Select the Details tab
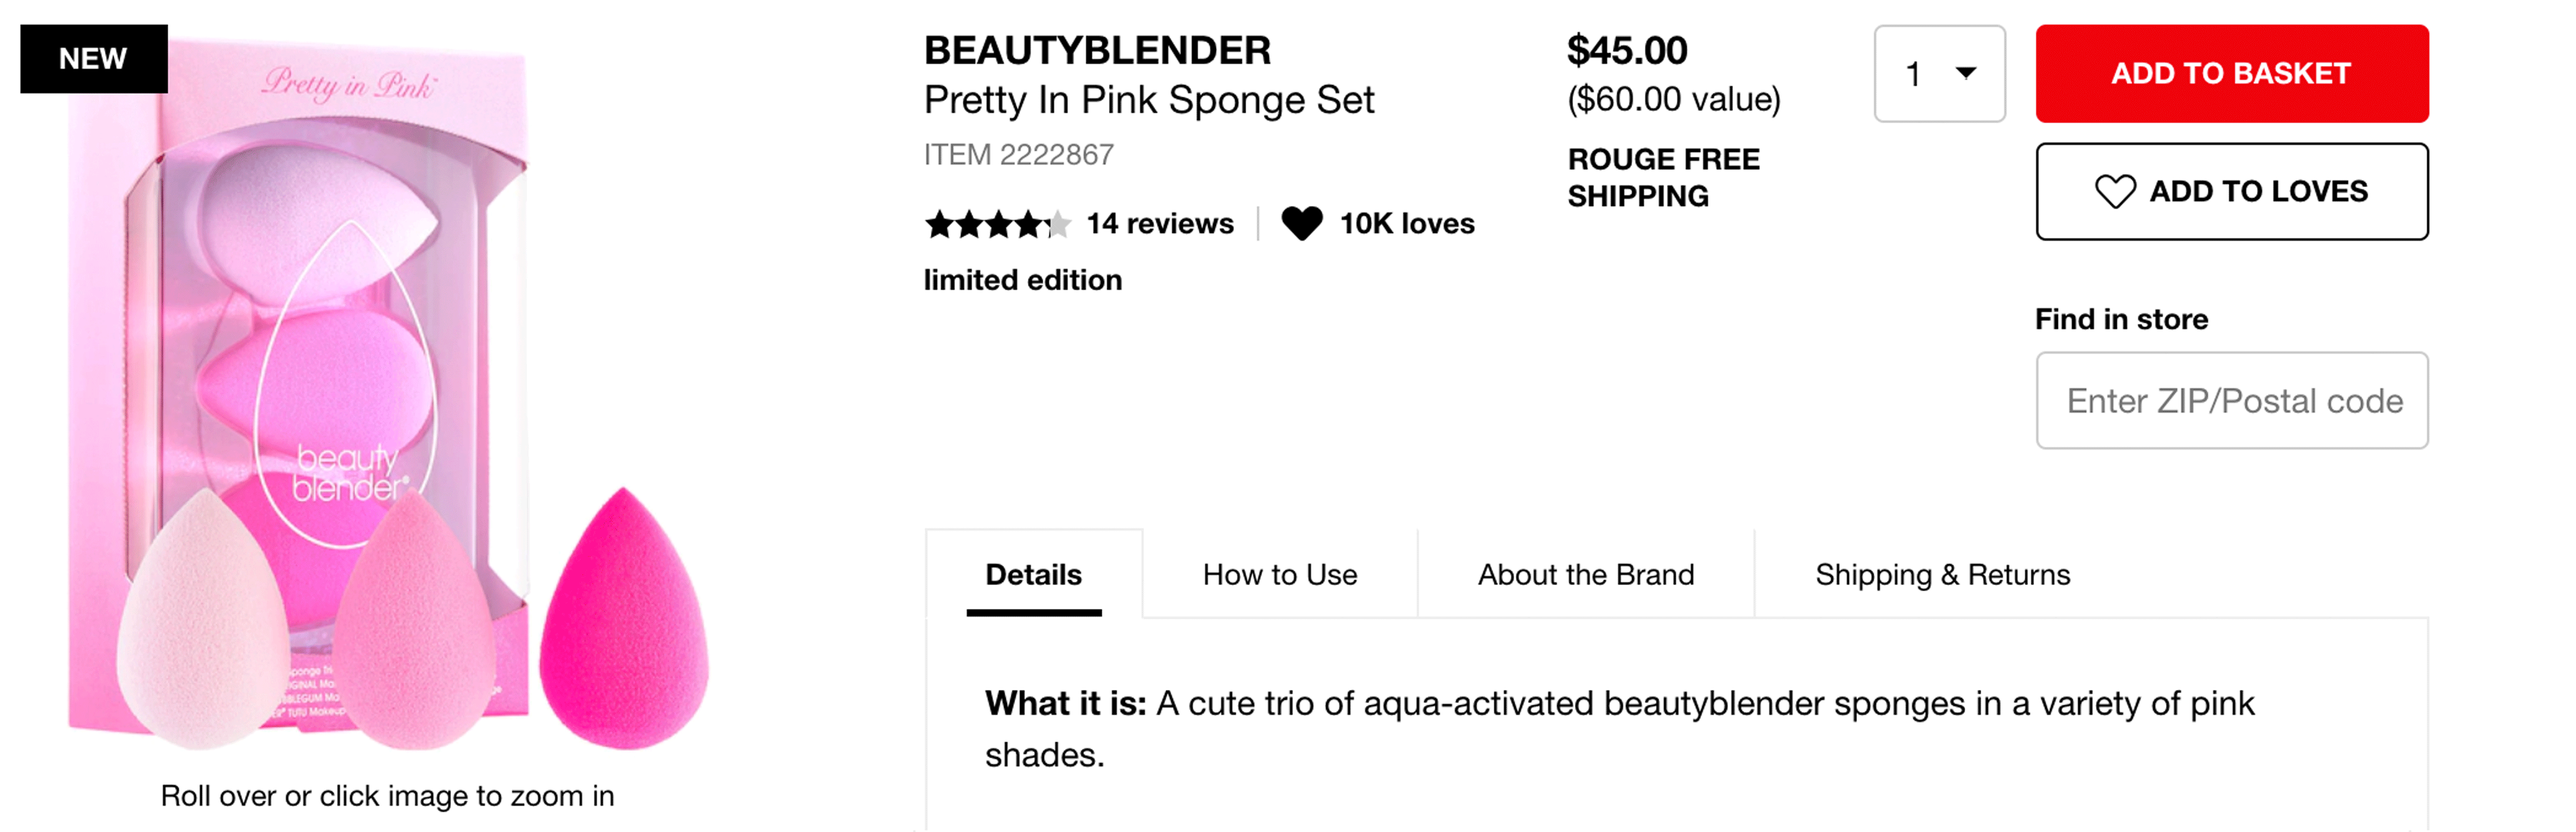Viewport: 2576px width, 832px height. [1033, 574]
